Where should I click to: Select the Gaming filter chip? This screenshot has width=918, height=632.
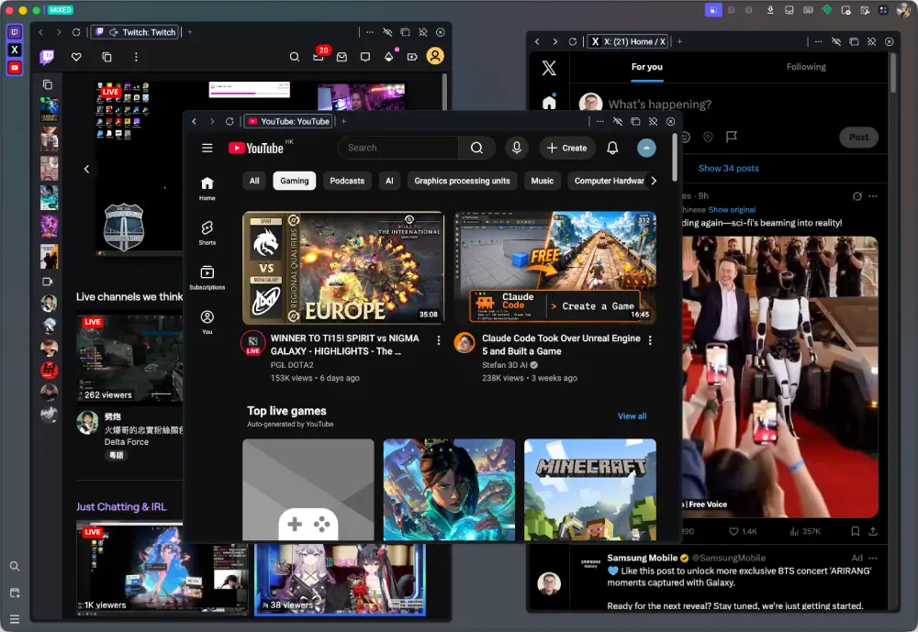[x=295, y=181]
